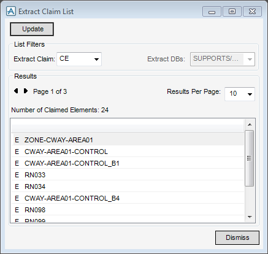This screenshot has height=254, width=268.
Task: Click the Update button
Action: (x=32, y=29)
